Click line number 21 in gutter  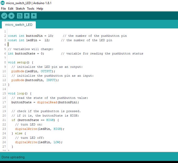[4, 120]
